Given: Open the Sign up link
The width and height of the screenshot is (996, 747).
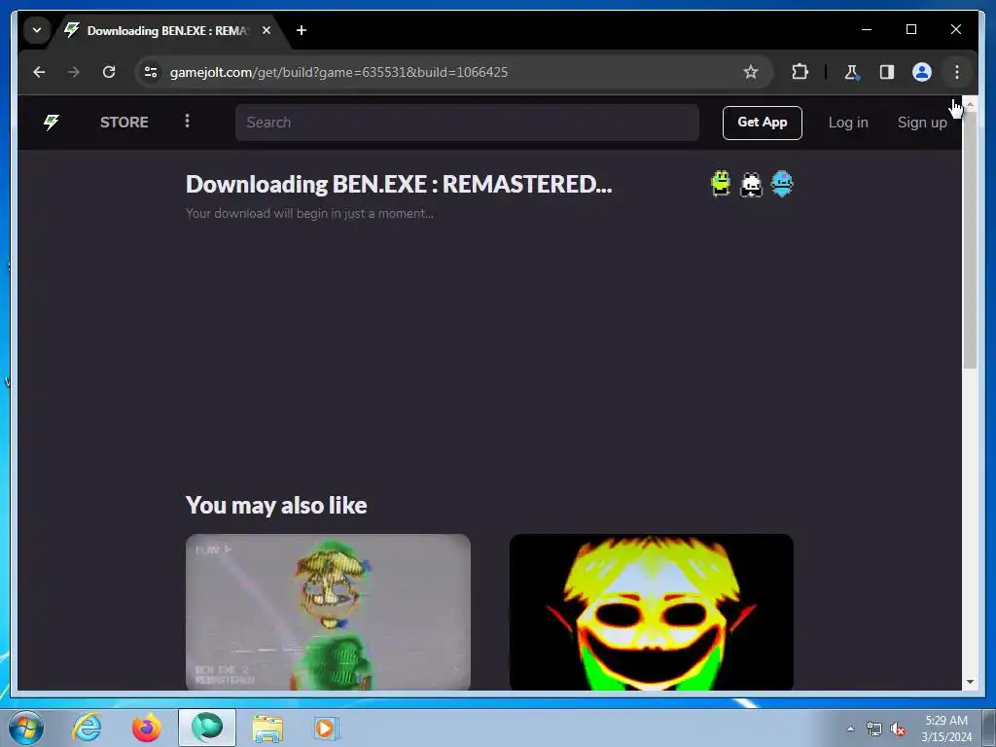Looking at the screenshot, I should click(x=922, y=123).
